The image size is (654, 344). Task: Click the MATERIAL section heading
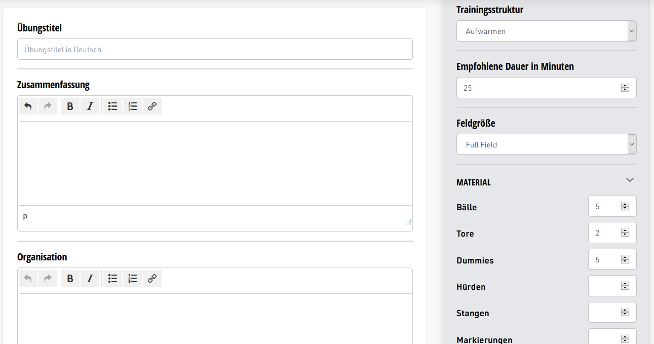[474, 182]
